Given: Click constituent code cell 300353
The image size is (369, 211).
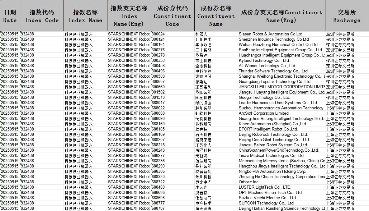Looking at the screenshot, I should [x=173, y=60].
